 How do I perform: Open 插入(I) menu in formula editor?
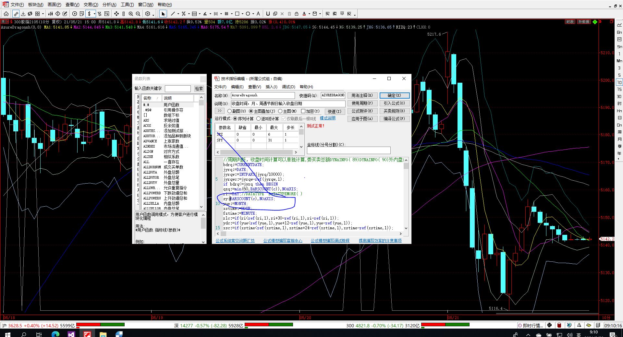[x=271, y=87]
